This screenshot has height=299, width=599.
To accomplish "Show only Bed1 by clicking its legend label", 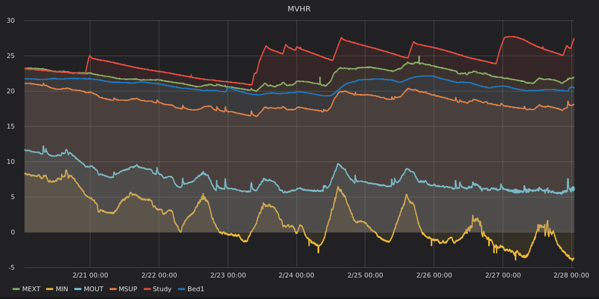I will [196, 289].
